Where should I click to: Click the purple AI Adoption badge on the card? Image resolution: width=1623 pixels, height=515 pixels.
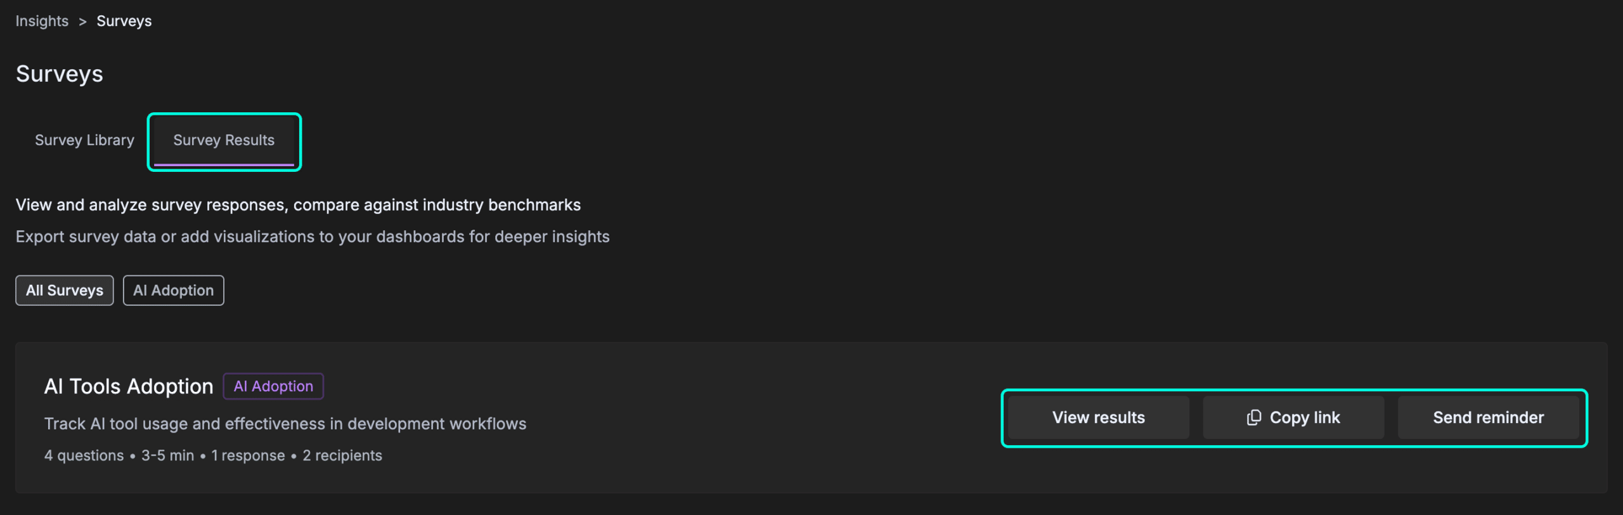273,386
